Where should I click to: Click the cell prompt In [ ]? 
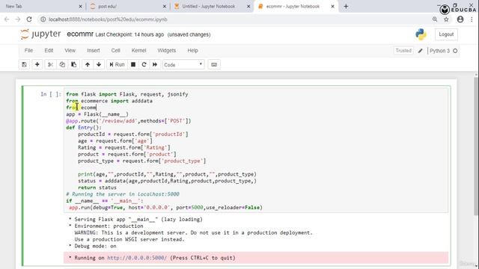pyautogui.click(x=51, y=94)
